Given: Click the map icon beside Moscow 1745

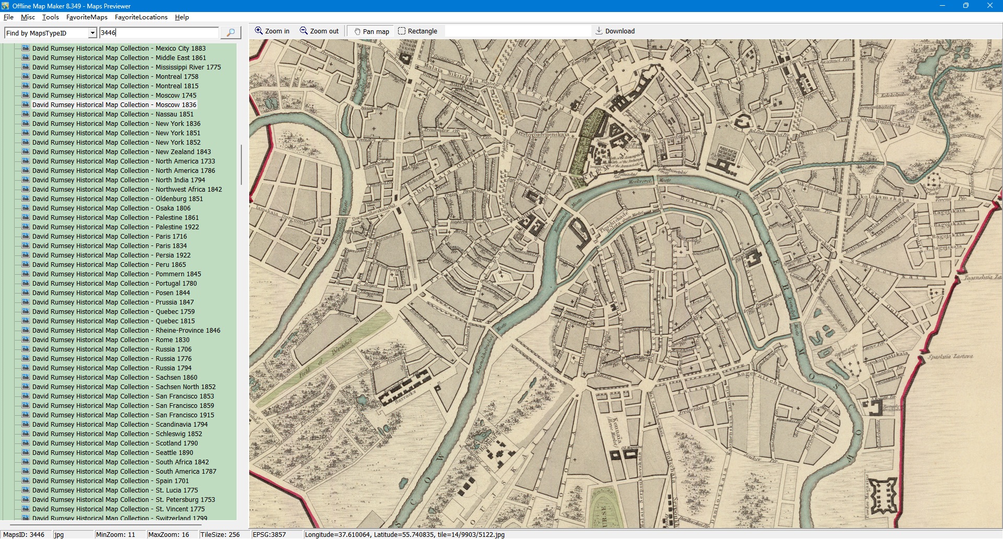Looking at the screenshot, I should click(26, 96).
